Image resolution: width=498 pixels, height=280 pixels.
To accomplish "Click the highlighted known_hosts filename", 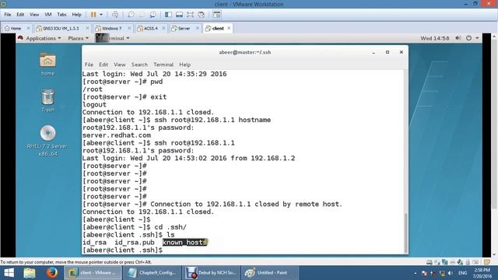I will click(184, 243).
